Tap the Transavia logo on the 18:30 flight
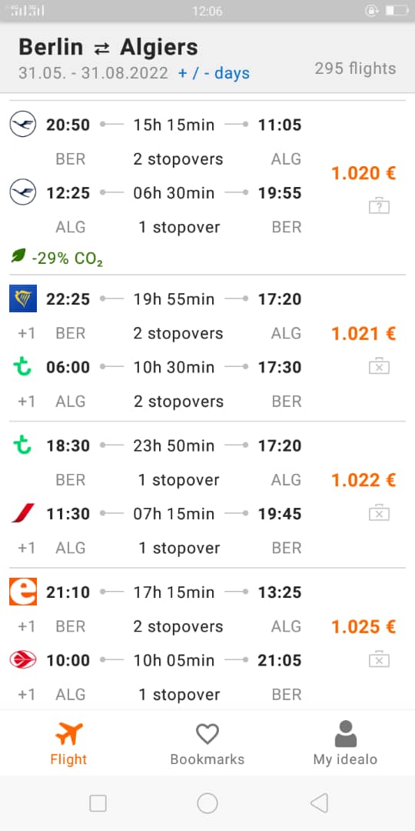Image resolution: width=415 pixels, height=831 pixels. (x=22, y=446)
